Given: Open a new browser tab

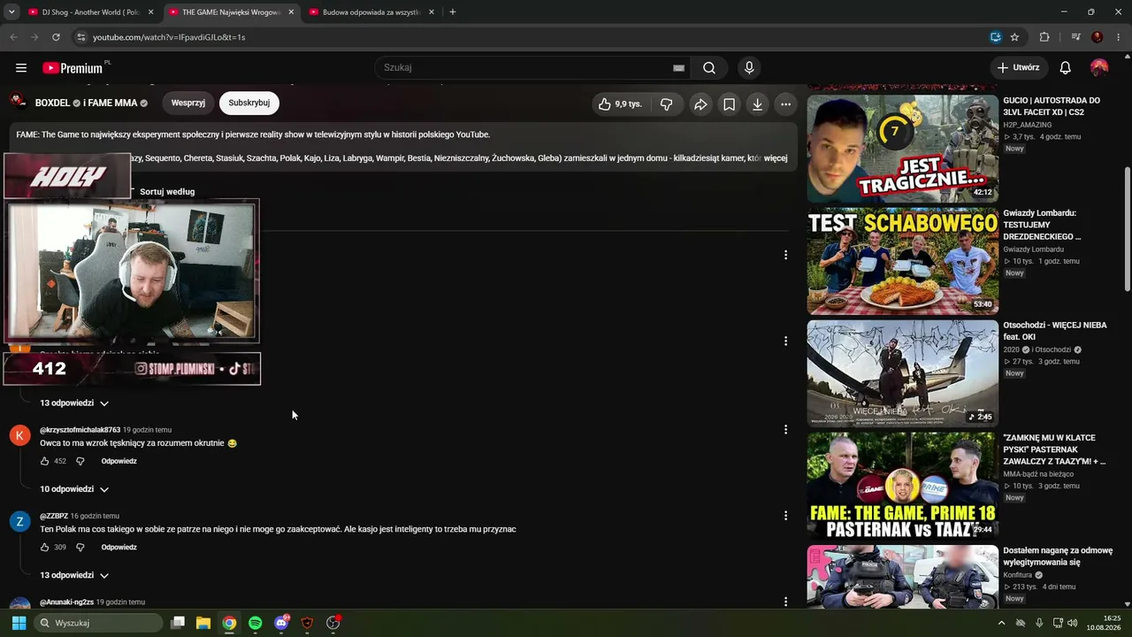Looking at the screenshot, I should tap(453, 12).
